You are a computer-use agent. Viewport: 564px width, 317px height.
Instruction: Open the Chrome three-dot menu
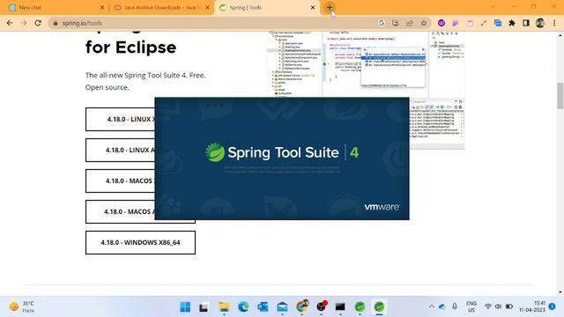click(x=554, y=23)
